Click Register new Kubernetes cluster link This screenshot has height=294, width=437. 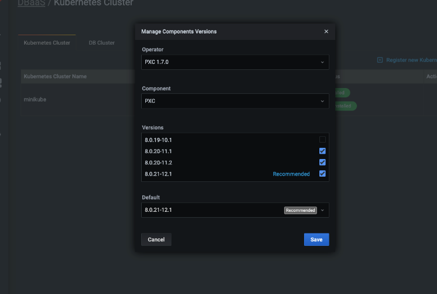pos(411,60)
